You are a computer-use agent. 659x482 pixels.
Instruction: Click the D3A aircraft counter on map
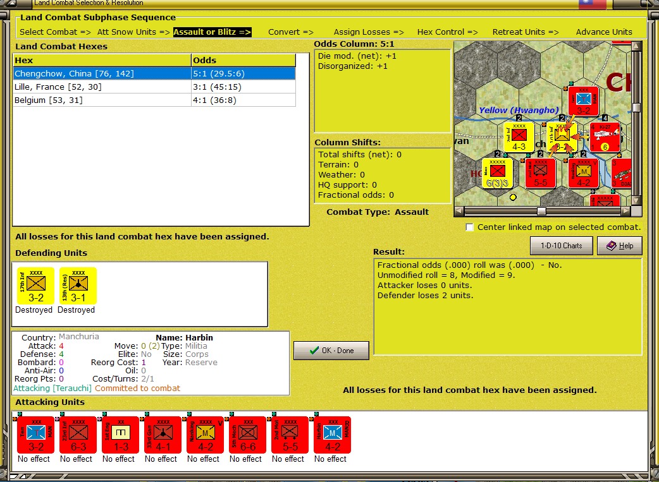click(621, 173)
